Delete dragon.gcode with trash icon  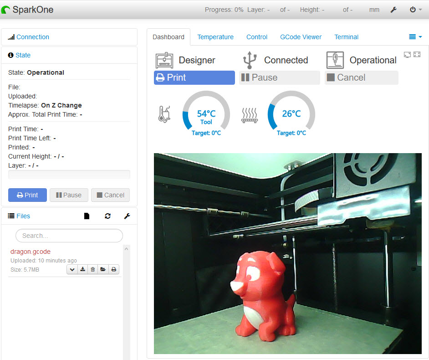93,269
